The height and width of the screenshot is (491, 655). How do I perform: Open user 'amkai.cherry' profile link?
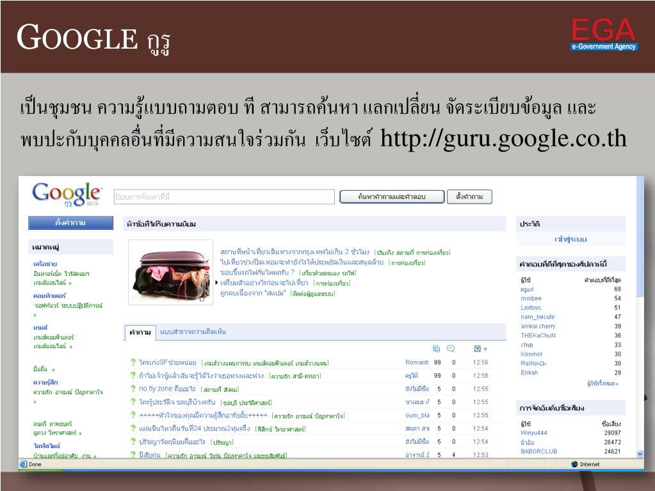[x=538, y=326]
